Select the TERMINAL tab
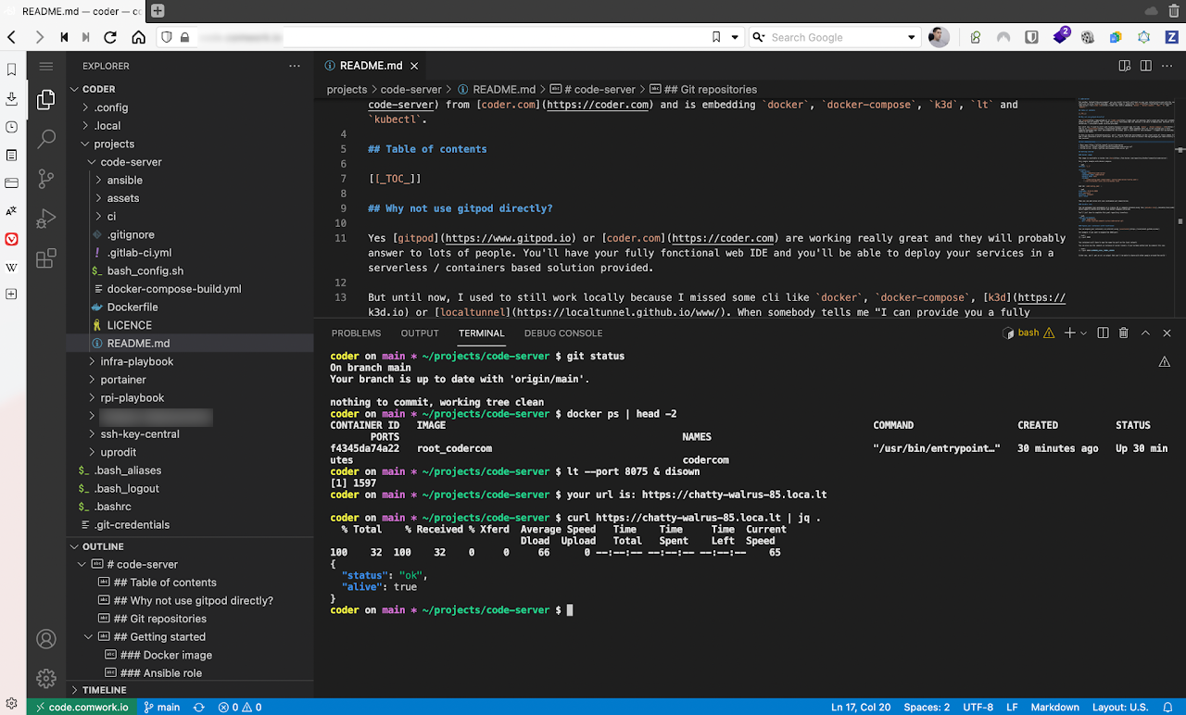 (482, 333)
